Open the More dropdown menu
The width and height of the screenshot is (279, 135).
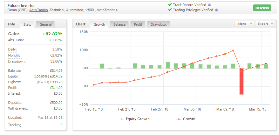coord(244,24)
